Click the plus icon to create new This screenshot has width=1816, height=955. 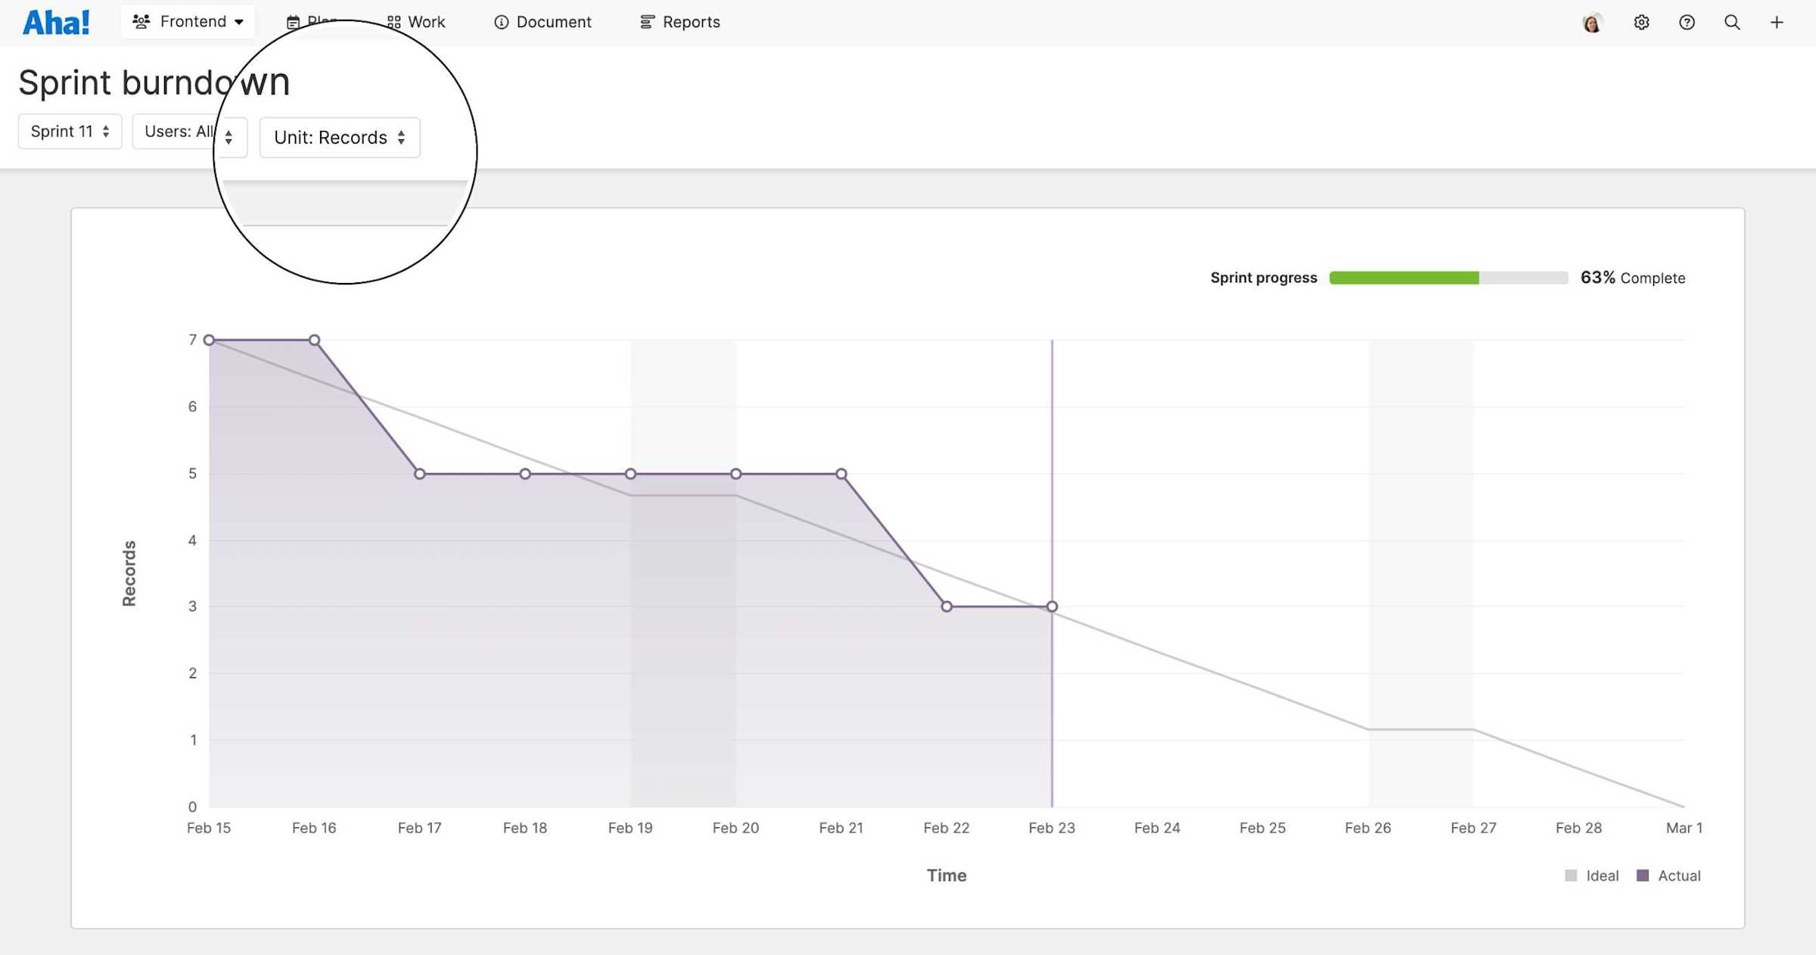[x=1777, y=22]
